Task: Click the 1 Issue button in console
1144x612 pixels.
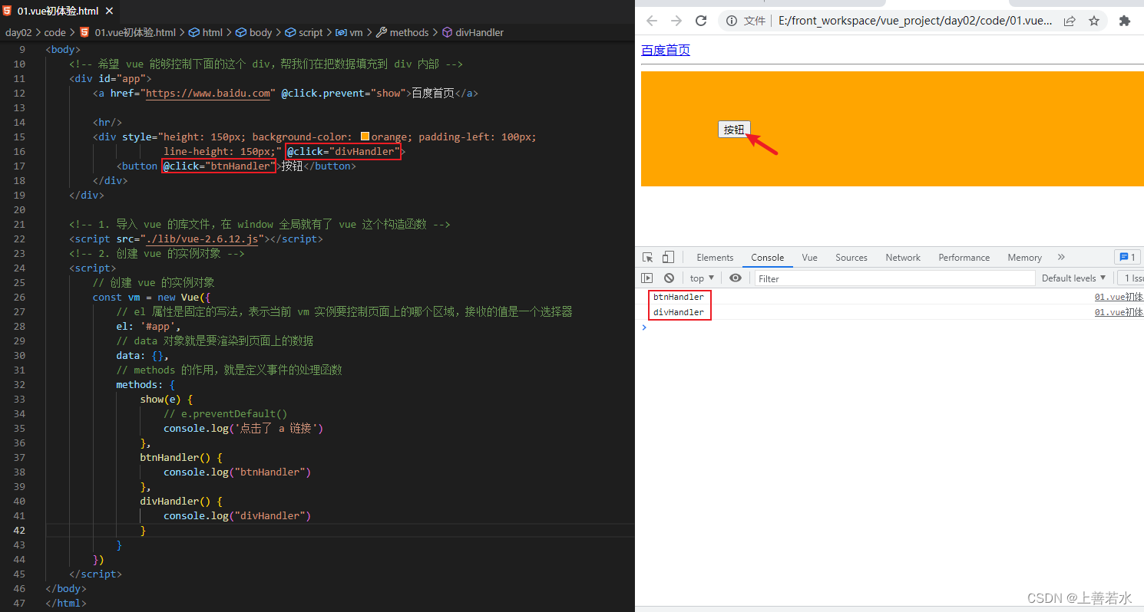Action: [1131, 278]
